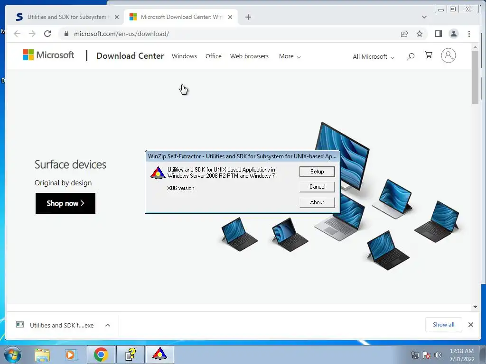Expand the All Microsoft dropdown
The height and width of the screenshot is (364, 486).
click(x=374, y=57)
